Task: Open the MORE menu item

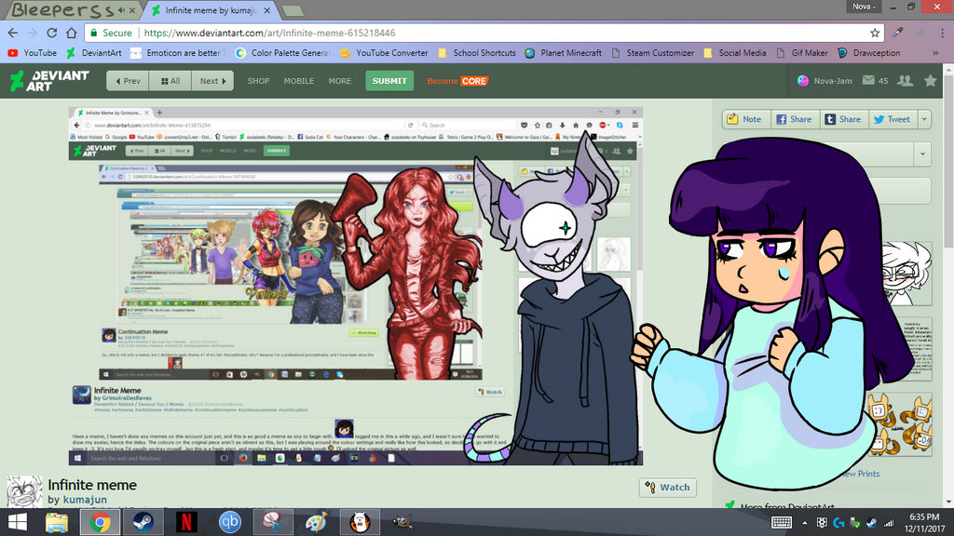Action: coord(339,81)
